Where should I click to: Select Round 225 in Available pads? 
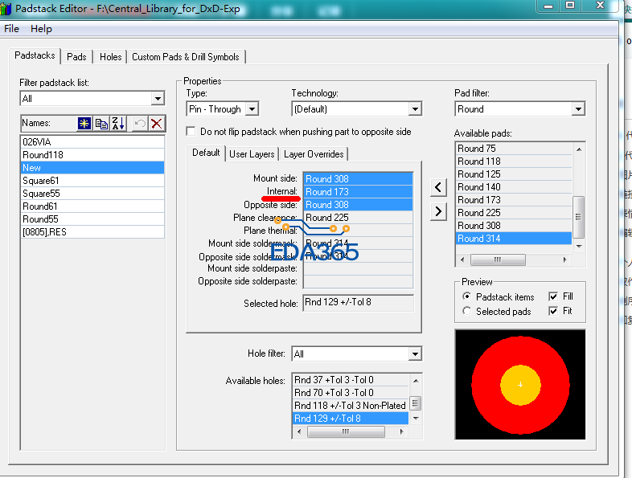(479, 213)
